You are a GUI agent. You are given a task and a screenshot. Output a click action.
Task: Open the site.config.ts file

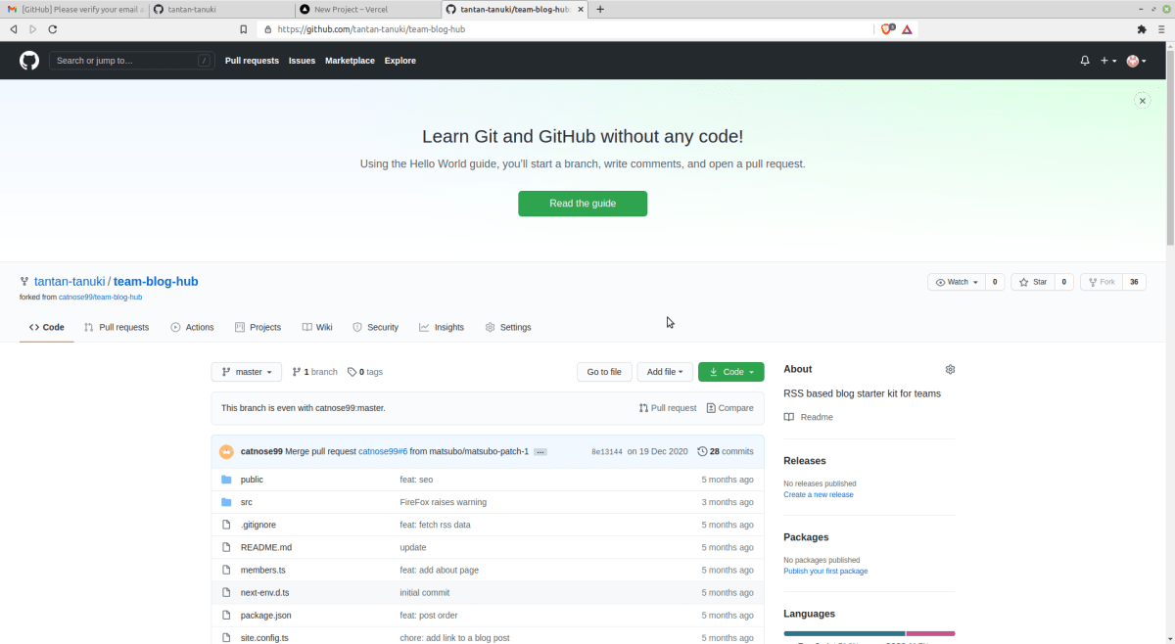click(265, 637)
